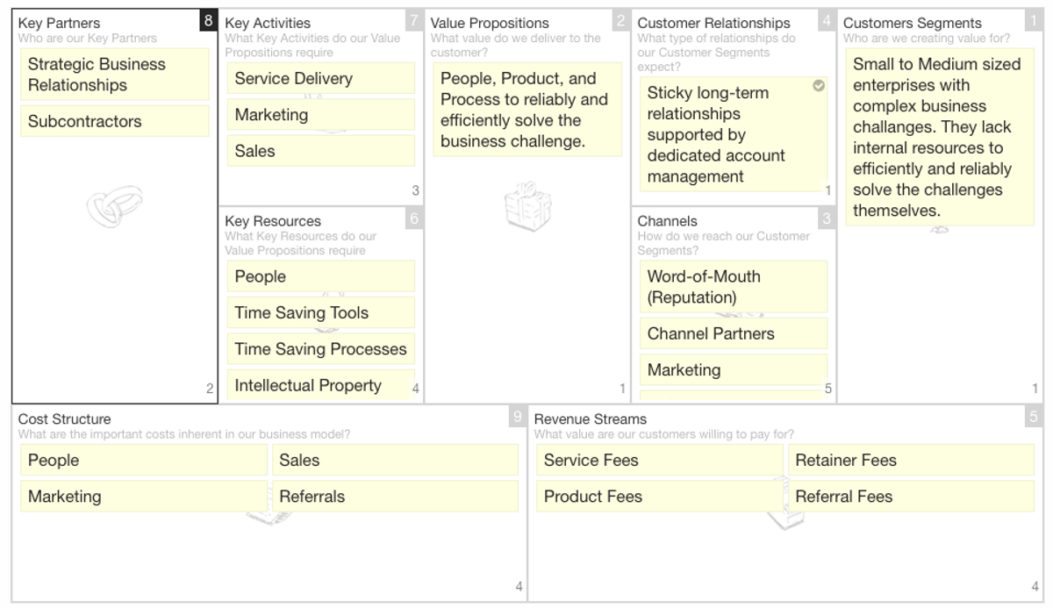Click the number 5 badge on Revenue Streams

pos(1034,418)
